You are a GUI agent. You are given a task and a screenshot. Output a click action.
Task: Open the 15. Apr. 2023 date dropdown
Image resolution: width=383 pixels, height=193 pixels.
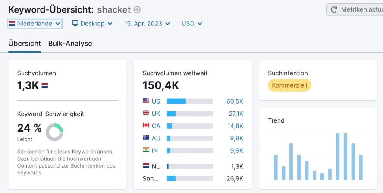point(147,23)
